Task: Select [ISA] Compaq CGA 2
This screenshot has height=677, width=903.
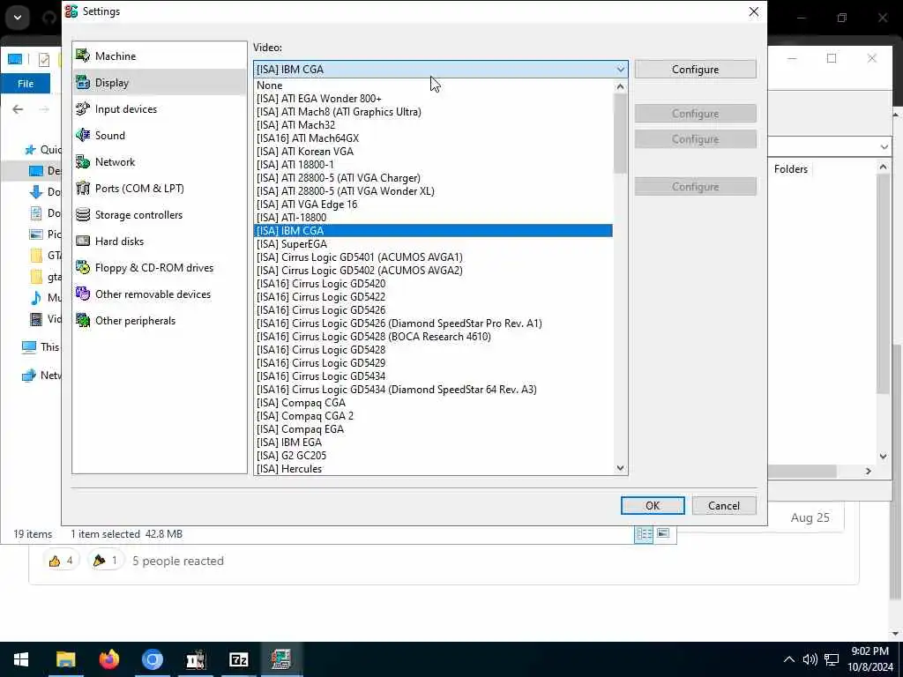Action: [433, 416]
